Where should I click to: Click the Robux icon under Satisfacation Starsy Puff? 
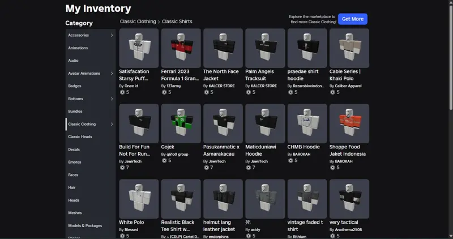point(122,92)
